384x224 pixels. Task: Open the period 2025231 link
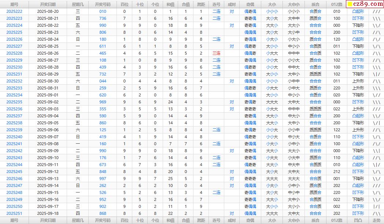[14, 74]
